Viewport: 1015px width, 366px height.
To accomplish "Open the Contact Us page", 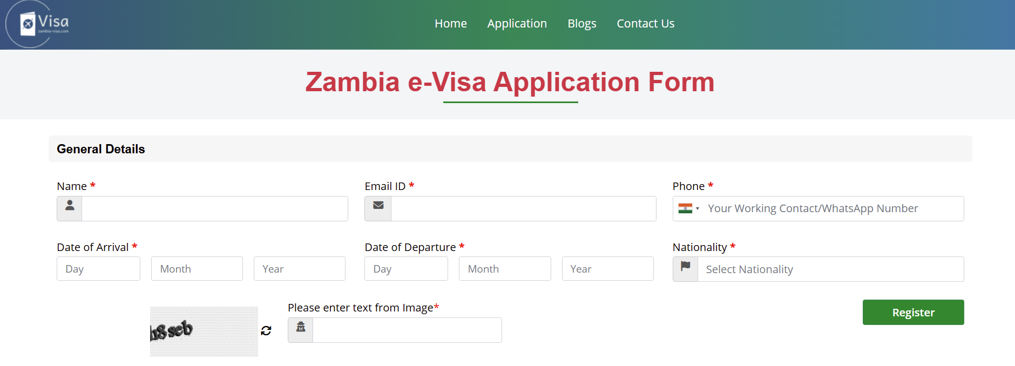I will [645, 24].
